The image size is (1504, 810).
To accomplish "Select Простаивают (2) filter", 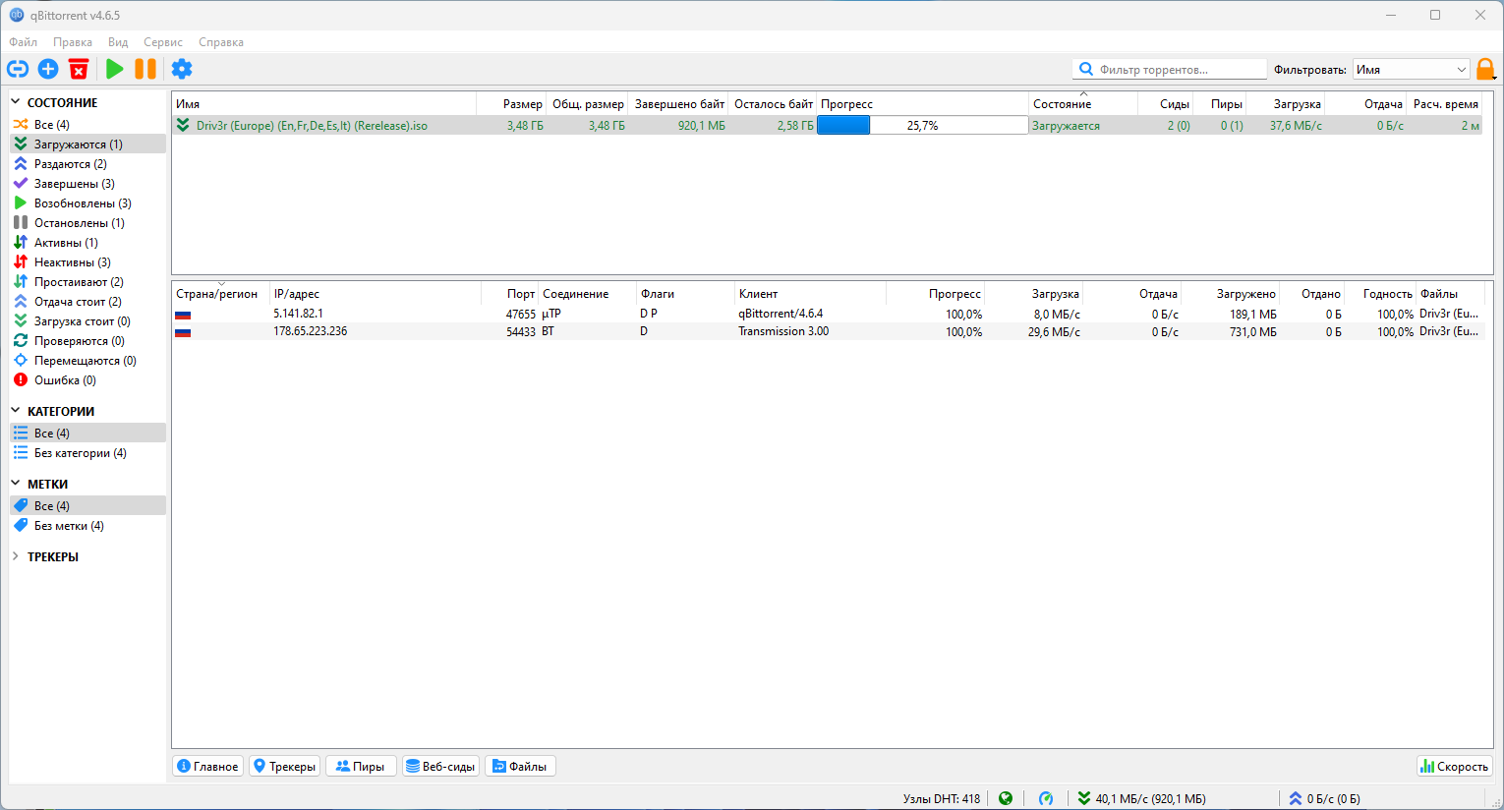I will 87,282.
